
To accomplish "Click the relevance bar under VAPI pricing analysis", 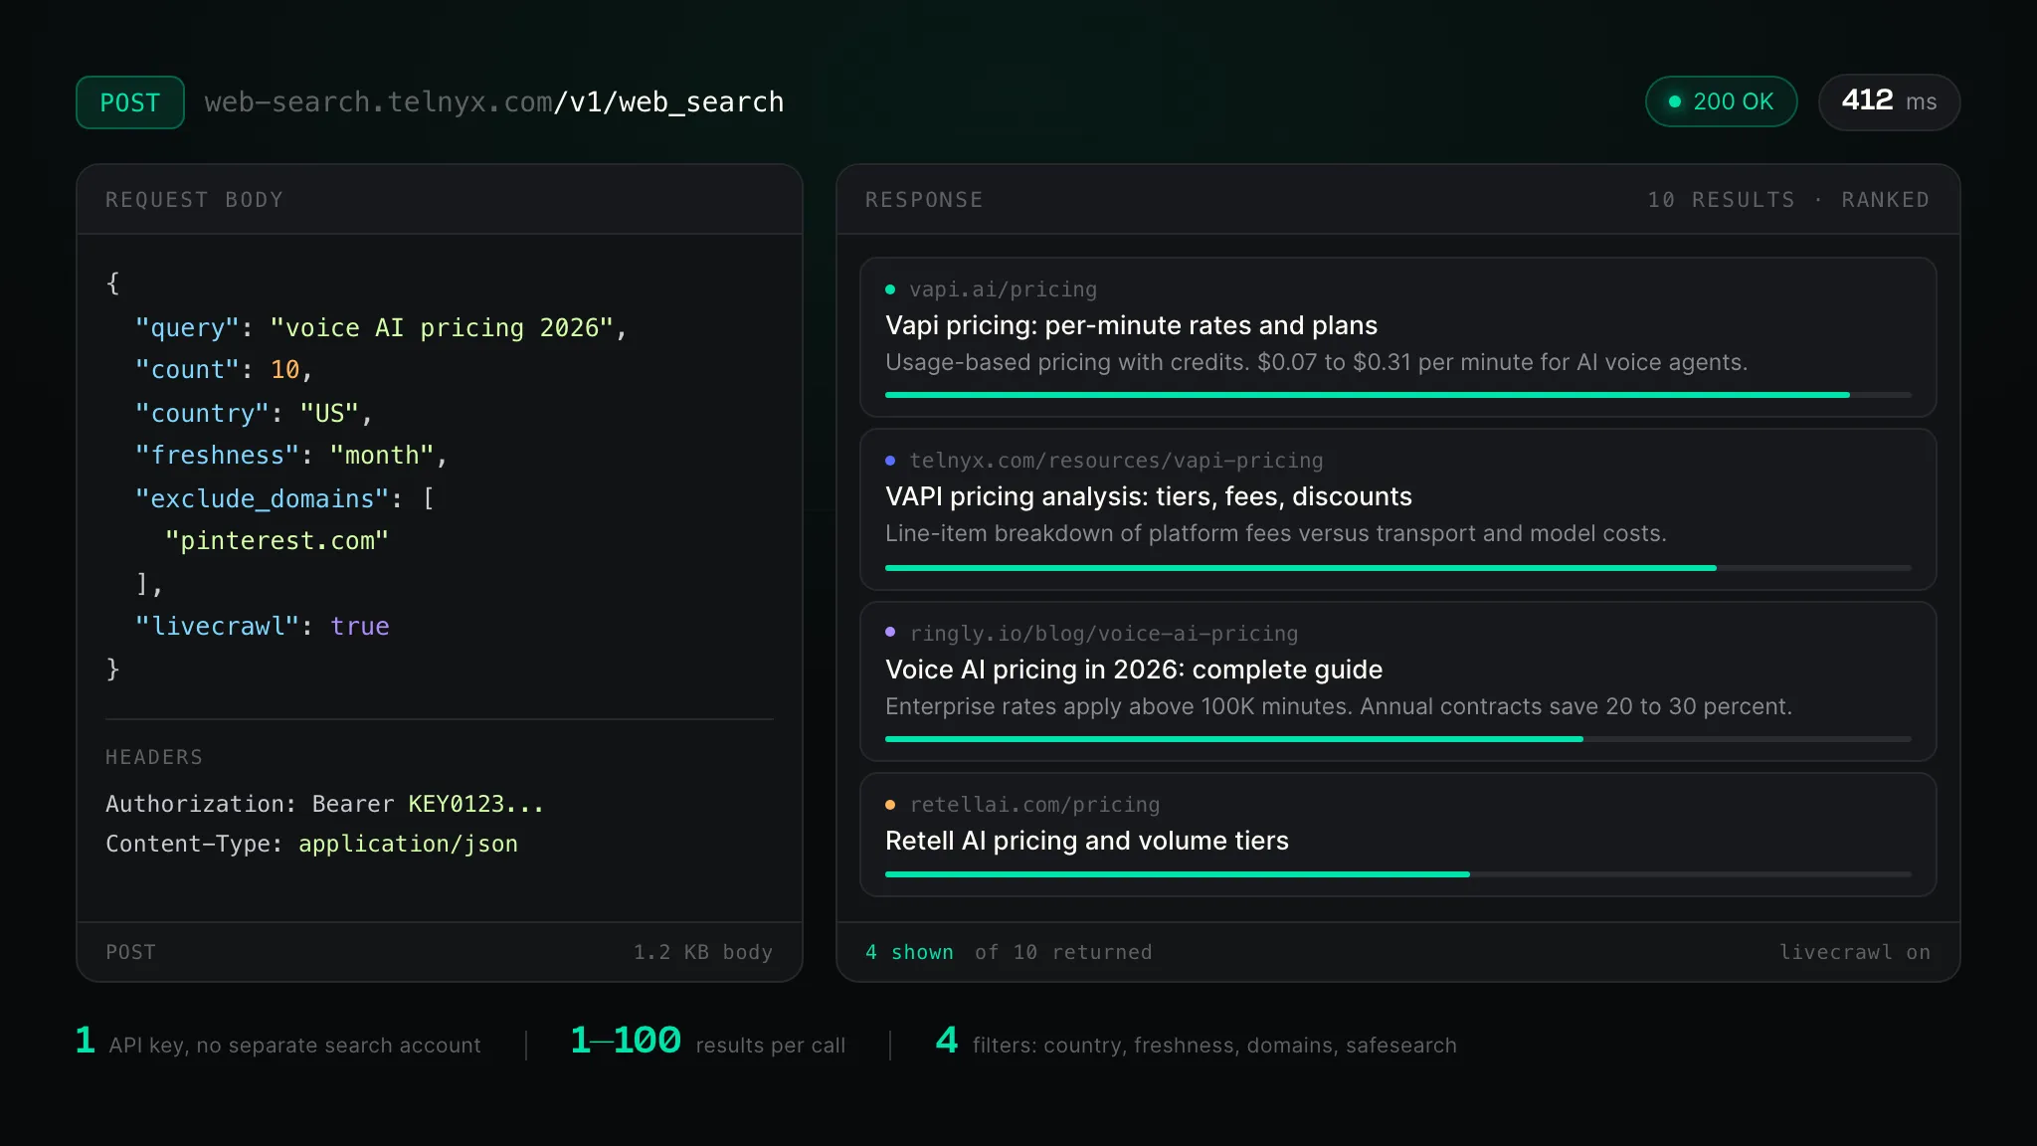I will (1397, 567).
